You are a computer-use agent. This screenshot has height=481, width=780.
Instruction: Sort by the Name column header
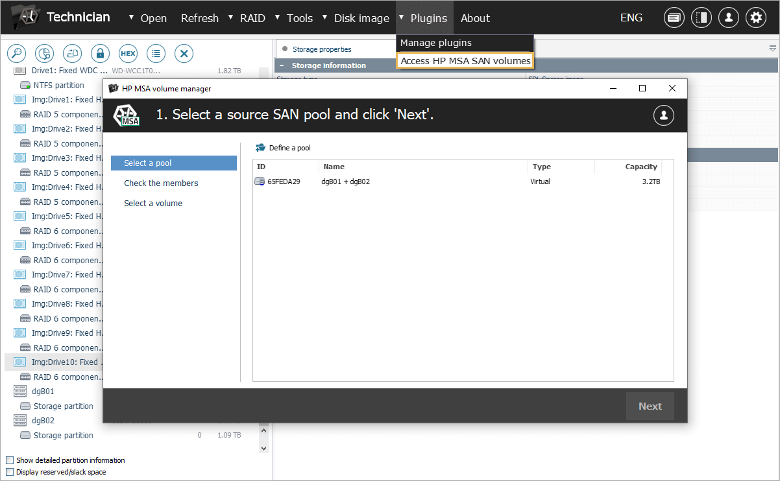[423, 167]
